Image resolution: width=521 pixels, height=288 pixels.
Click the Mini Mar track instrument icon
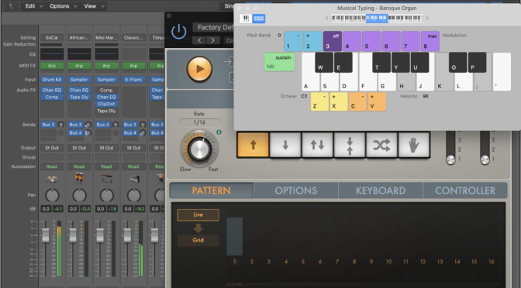[x=106, y=179]
